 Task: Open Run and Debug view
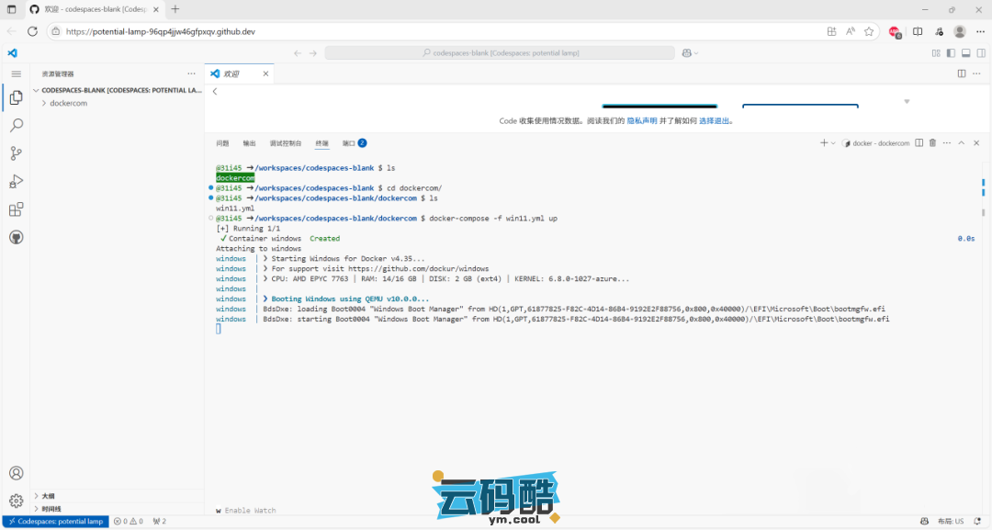tap(16, 181)
